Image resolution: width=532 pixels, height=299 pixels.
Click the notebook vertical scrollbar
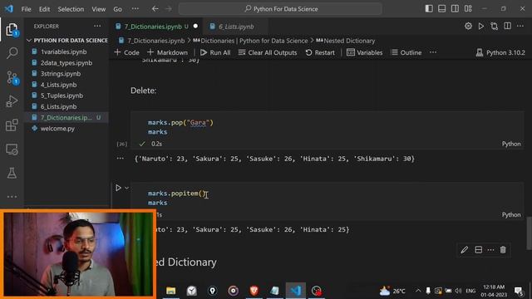(x=529, y=233)
